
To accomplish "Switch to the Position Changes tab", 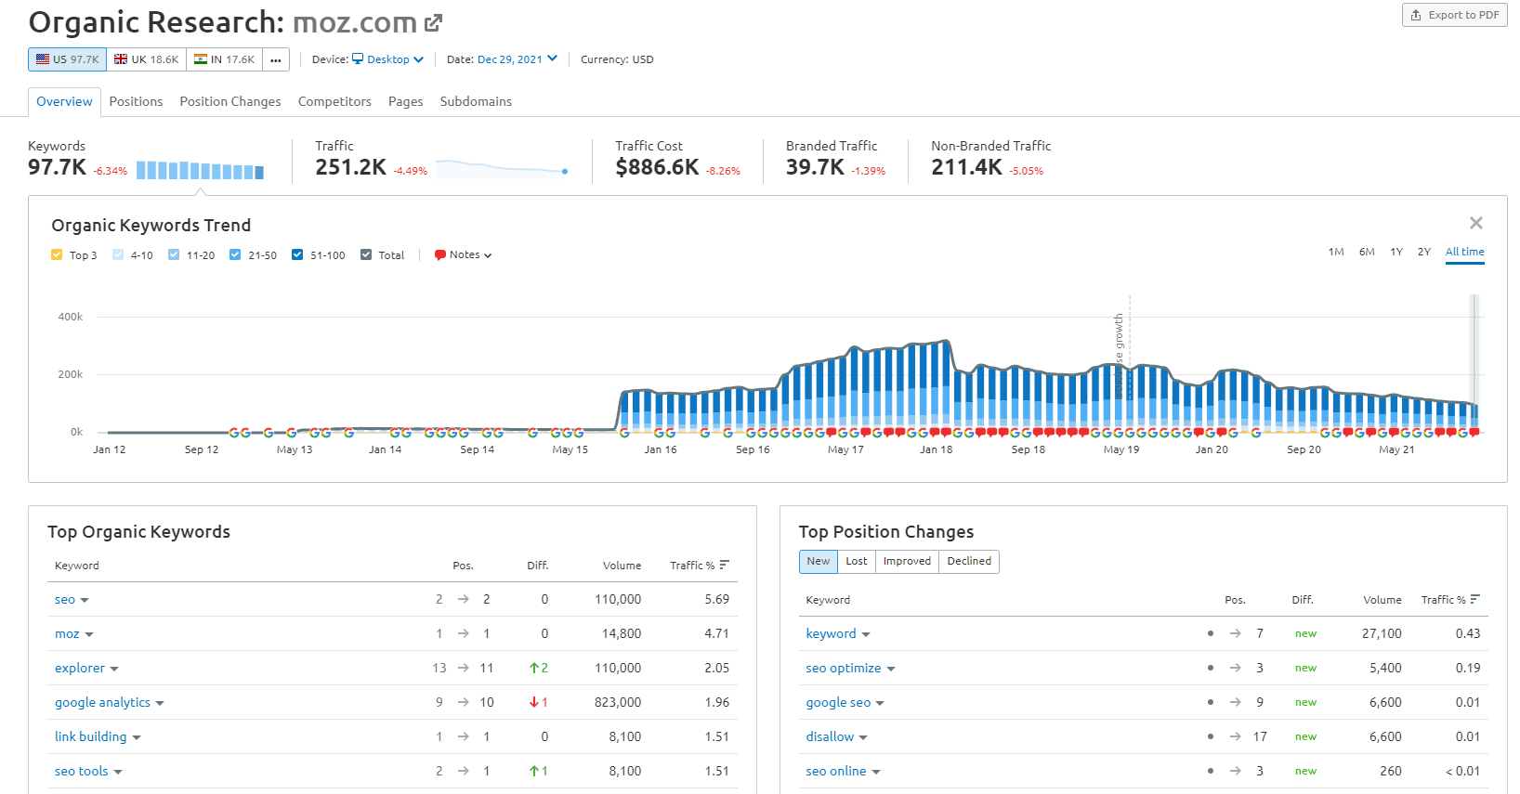I will tap(230, 101).
